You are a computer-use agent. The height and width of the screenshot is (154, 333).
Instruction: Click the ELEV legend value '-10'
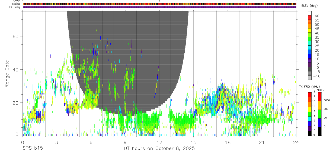coord(316,76)
